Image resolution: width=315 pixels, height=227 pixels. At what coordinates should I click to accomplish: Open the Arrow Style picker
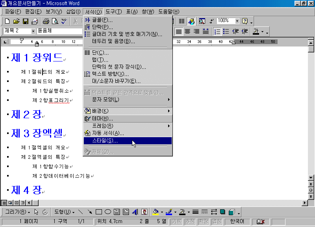[214, 212]
